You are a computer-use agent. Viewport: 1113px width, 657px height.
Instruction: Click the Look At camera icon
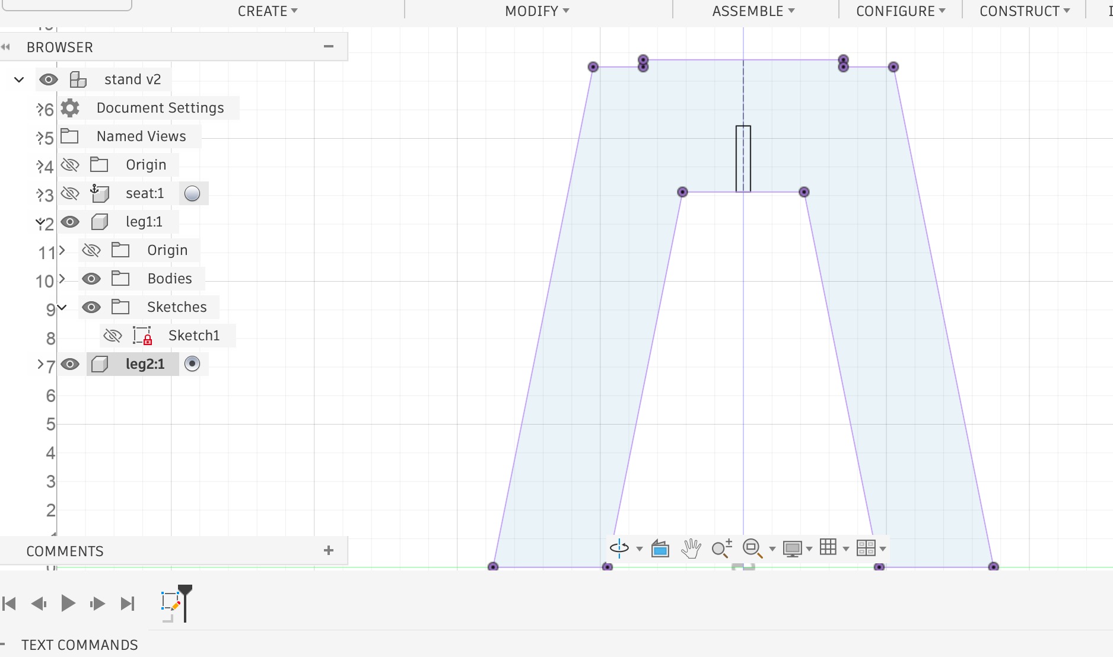[x=660, y=548]
